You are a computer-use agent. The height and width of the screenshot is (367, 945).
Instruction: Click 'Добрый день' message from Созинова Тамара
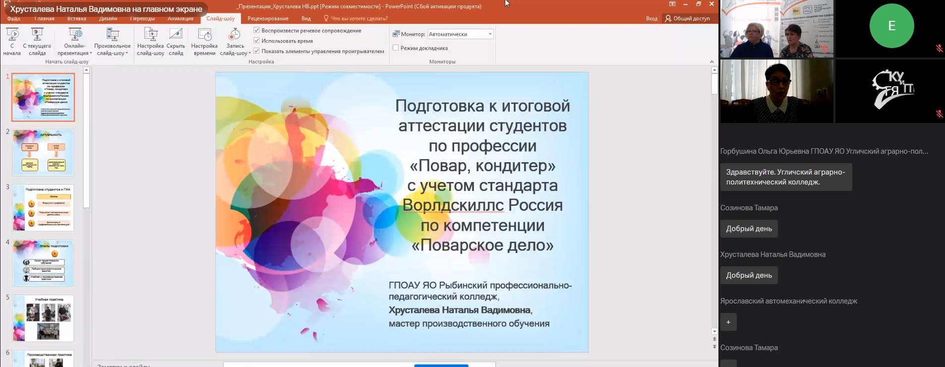[749, 229]
